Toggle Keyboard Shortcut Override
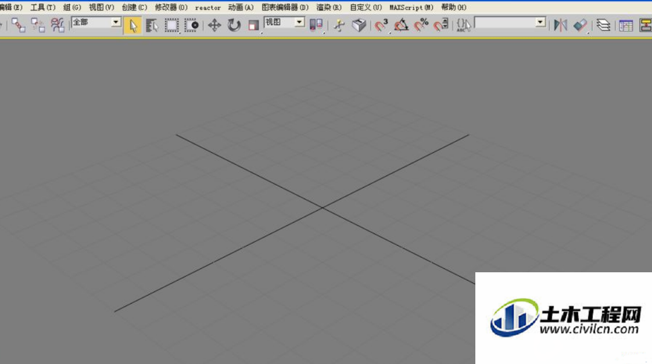 click(359, 26)
